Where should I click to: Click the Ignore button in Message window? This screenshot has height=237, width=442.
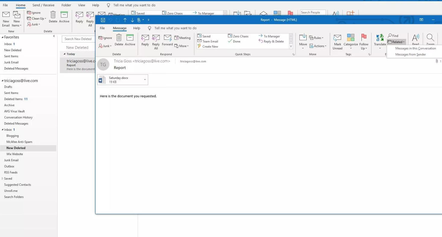(x=105, y=38)
